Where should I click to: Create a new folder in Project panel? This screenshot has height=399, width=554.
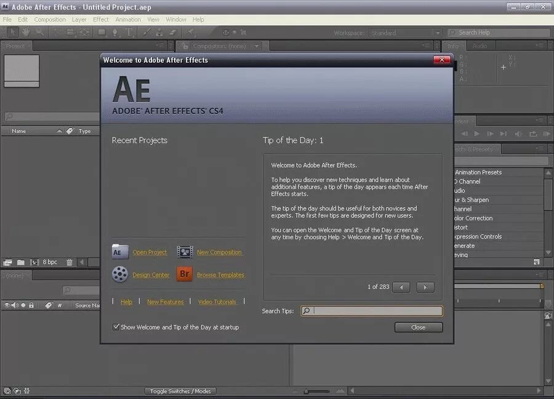(21, 263)
